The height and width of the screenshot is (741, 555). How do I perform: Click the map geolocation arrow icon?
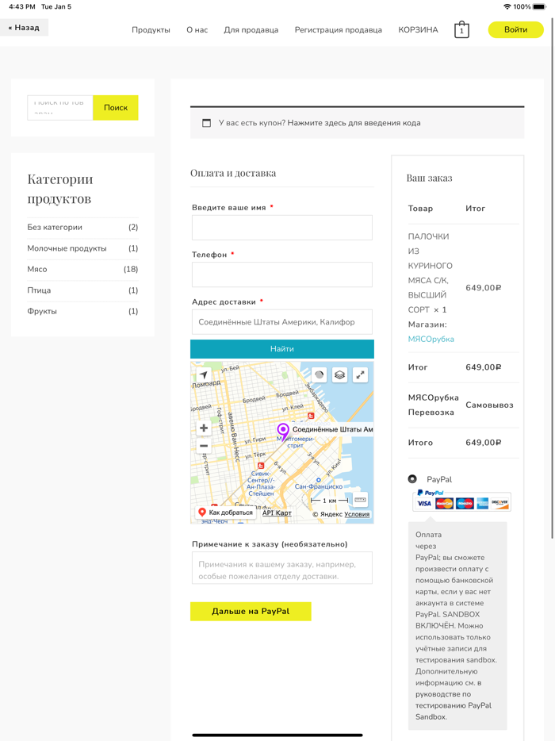[x=204, y=375]
